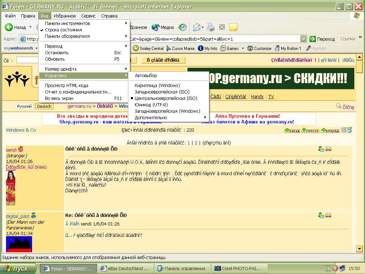Choose Просмотр HTML-кода menu item
Viewport: 365px width, 274px height.
tap(84, 85)
